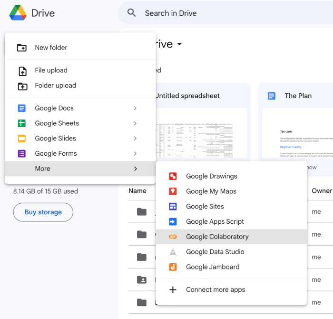Click the Docs icon on The Plan card

[x=272, y=96]
